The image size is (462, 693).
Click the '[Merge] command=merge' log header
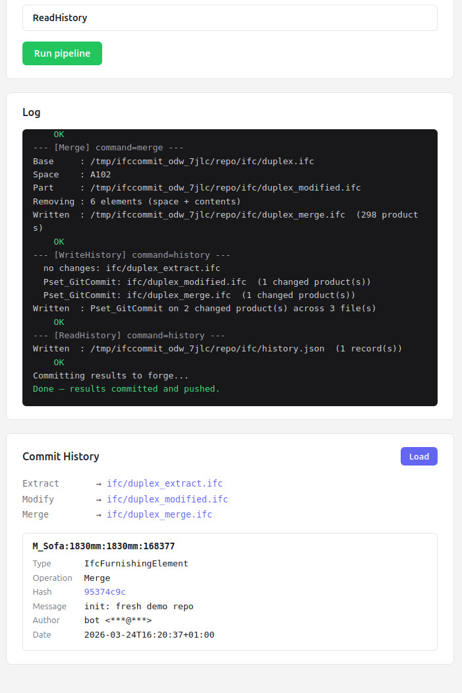click(108, 148)
